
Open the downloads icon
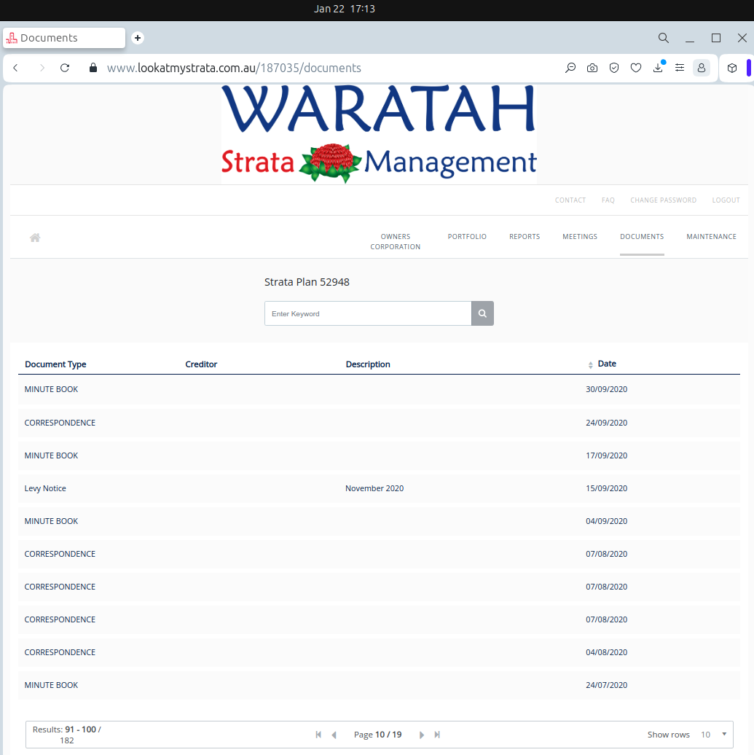click(658, 68)
